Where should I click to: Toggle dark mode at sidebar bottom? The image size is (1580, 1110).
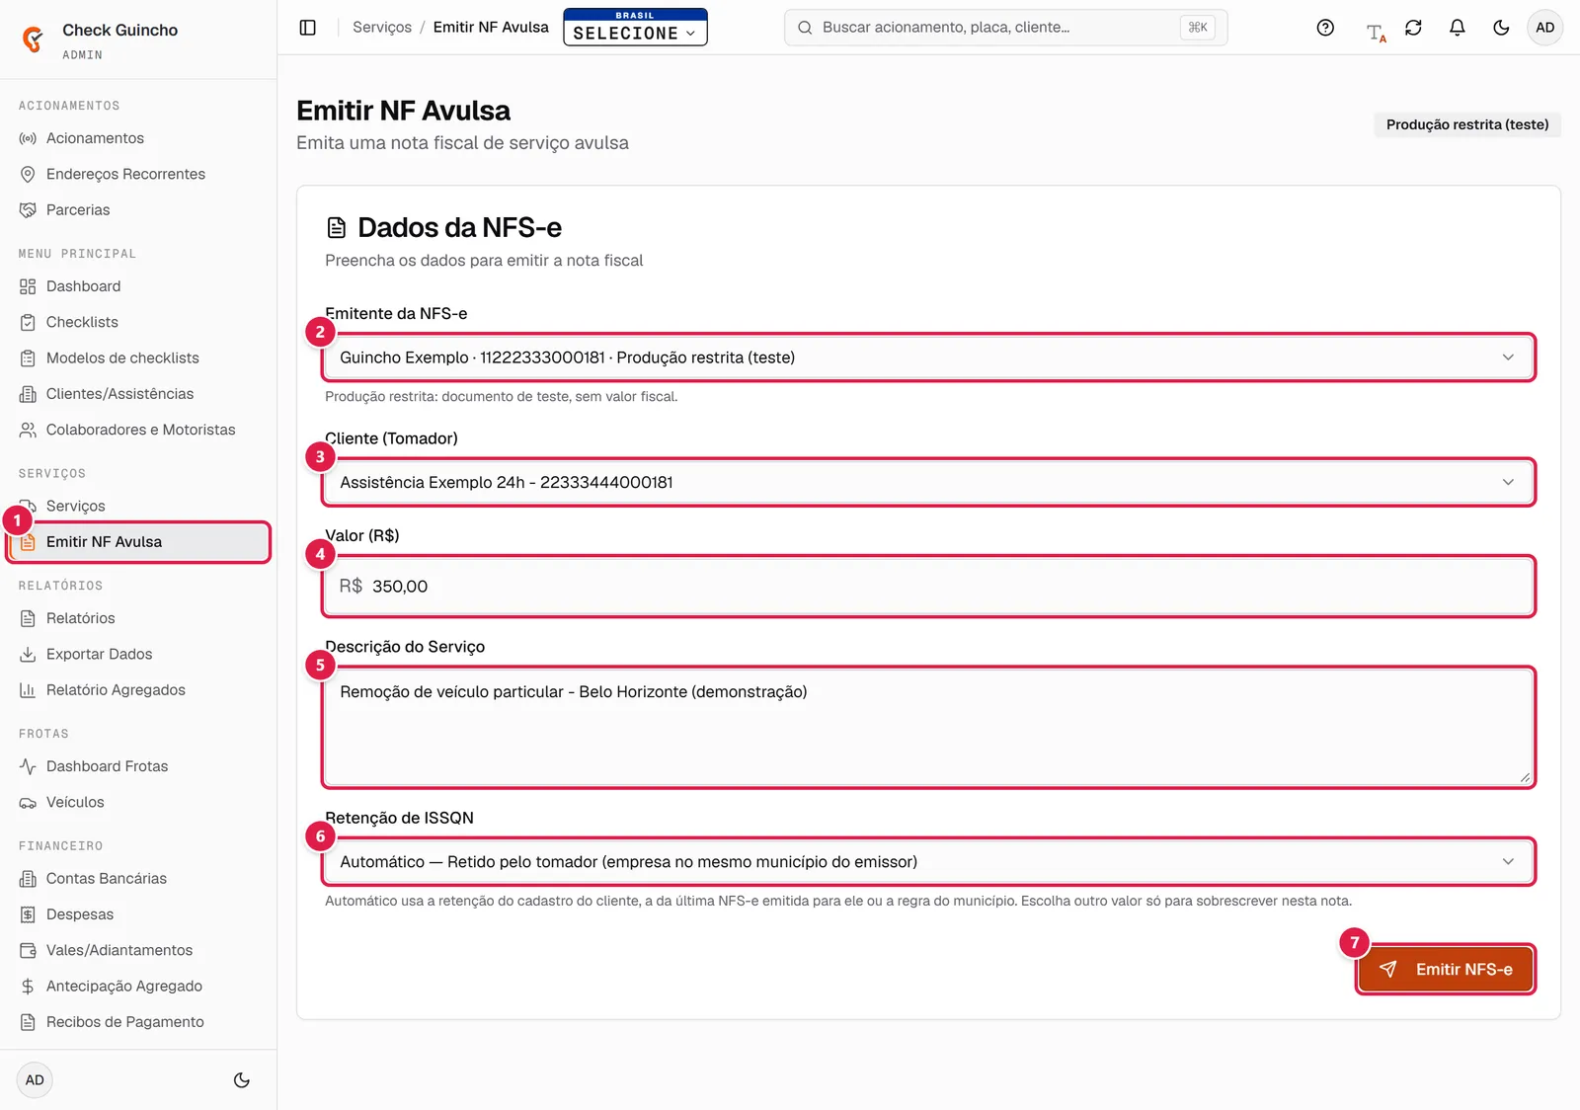(241, 1080)
